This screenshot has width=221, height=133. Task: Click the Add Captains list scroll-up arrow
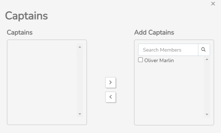tap(207, 60)
